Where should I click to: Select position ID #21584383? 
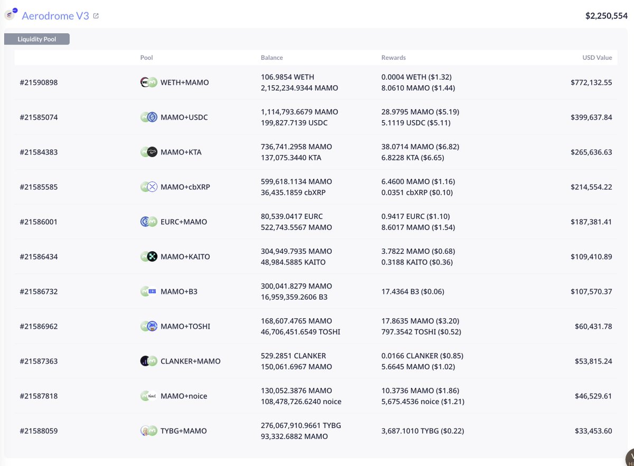pos(39,152)
